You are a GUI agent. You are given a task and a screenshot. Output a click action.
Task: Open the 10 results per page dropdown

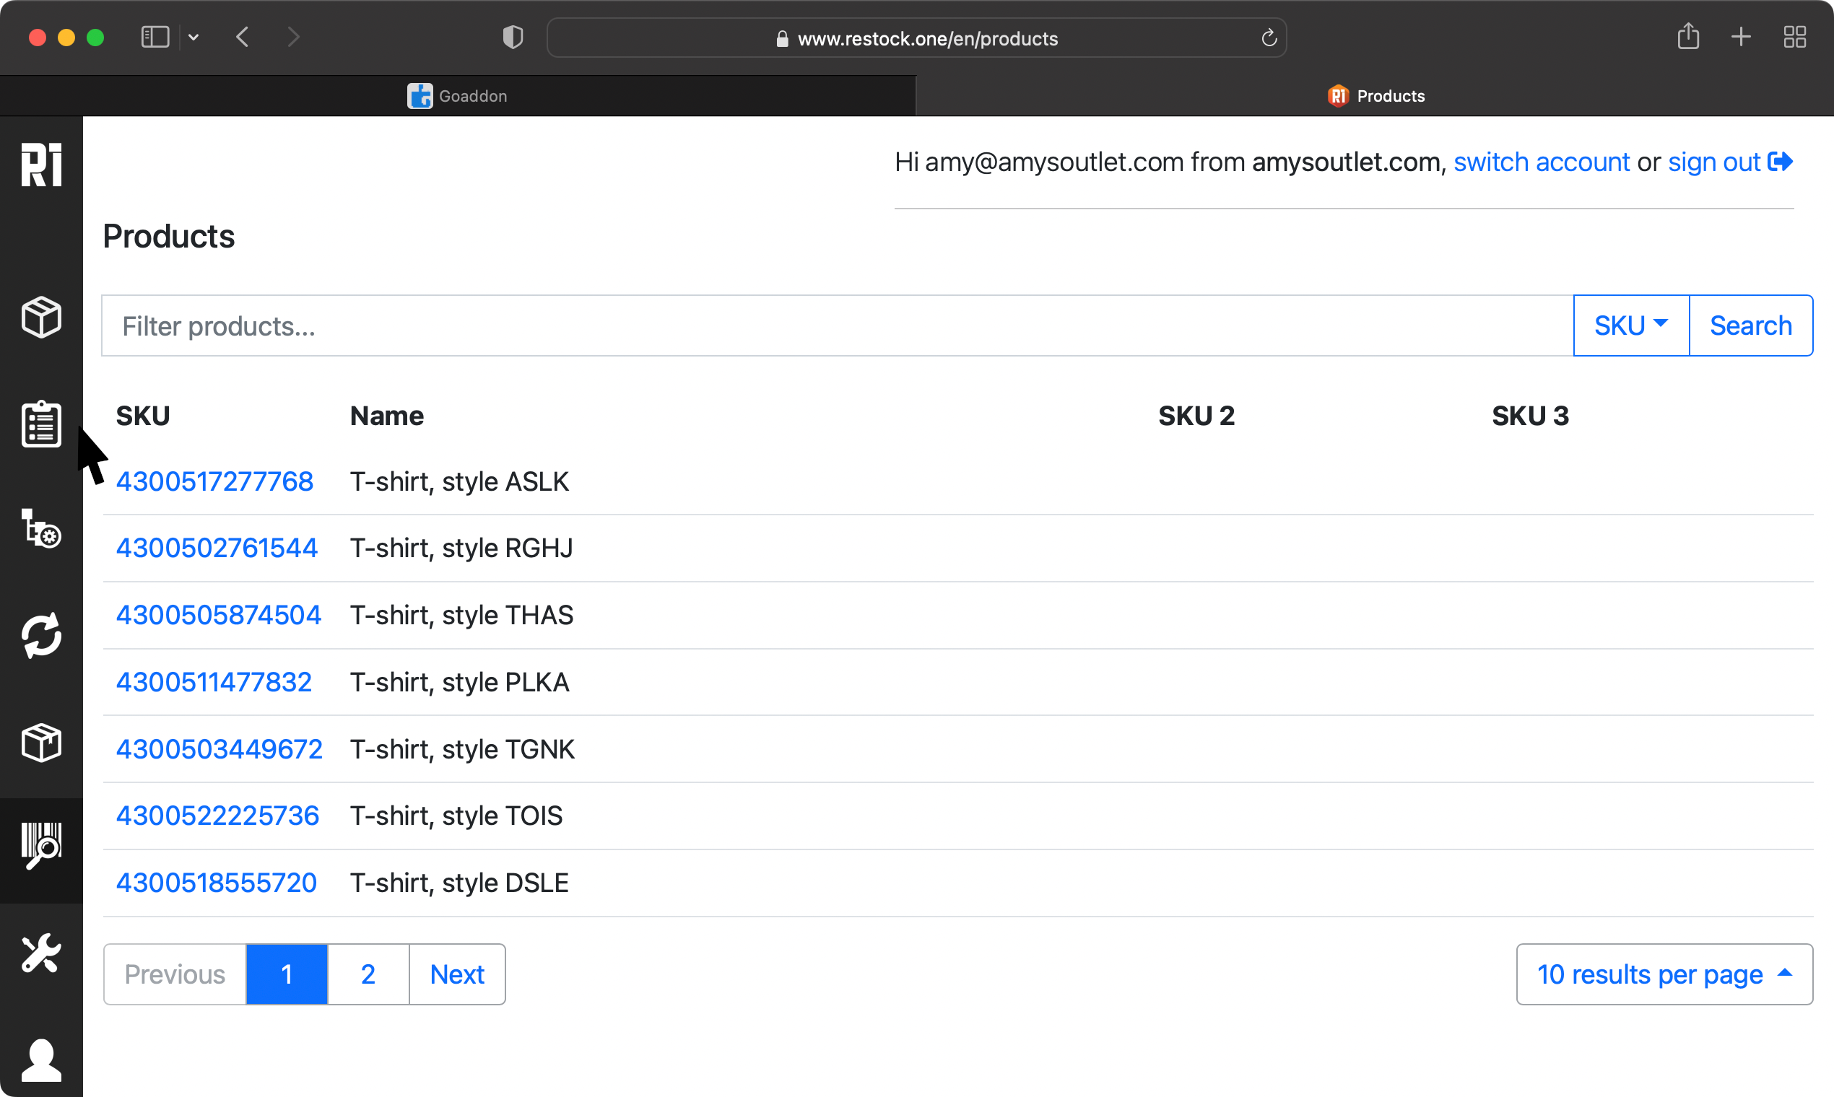coord(1663,974)
